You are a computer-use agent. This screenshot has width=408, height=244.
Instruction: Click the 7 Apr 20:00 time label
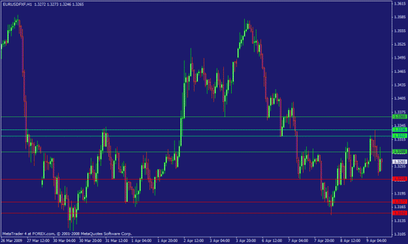pos(324,241)
